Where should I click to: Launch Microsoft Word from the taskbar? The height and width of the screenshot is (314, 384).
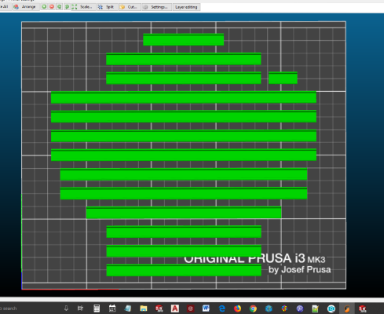[206, 309]
